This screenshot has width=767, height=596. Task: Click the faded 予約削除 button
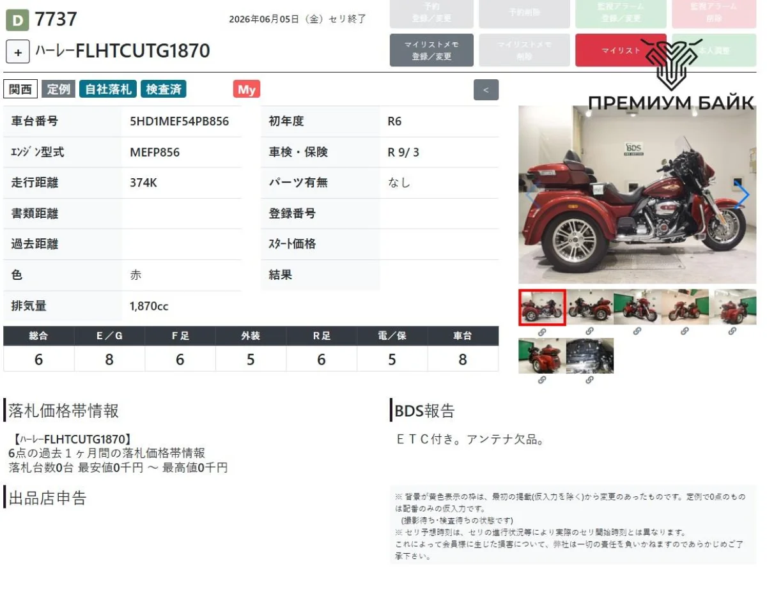(x=524, y=13)
